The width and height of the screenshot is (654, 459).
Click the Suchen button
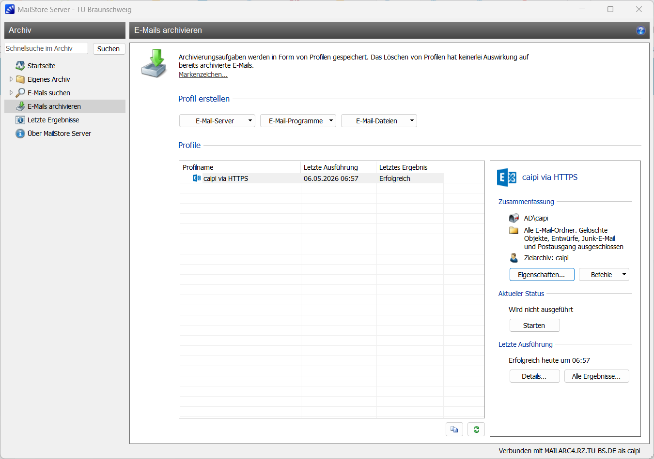(x=109, y=49)
